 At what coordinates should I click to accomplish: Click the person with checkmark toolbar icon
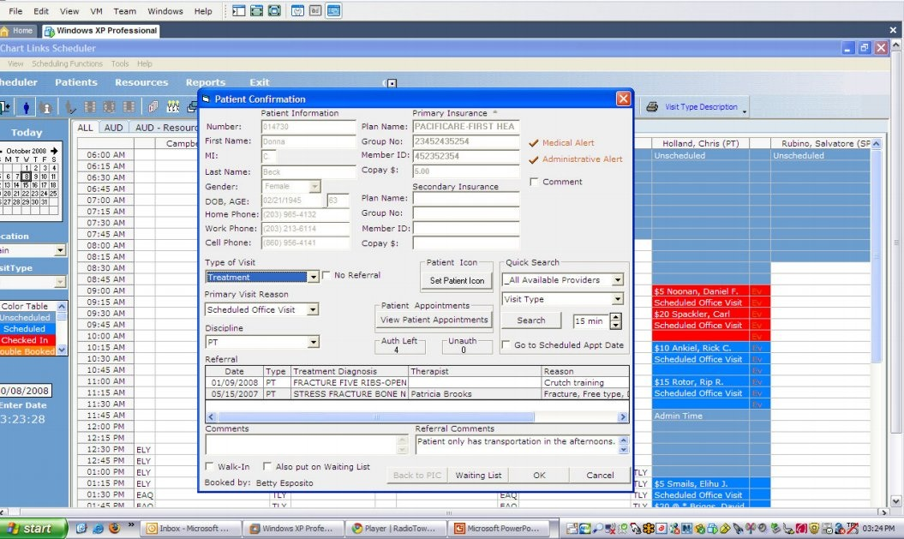point(70,107)
